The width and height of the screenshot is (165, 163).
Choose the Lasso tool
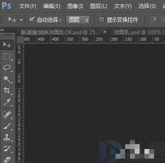point(7,68)
